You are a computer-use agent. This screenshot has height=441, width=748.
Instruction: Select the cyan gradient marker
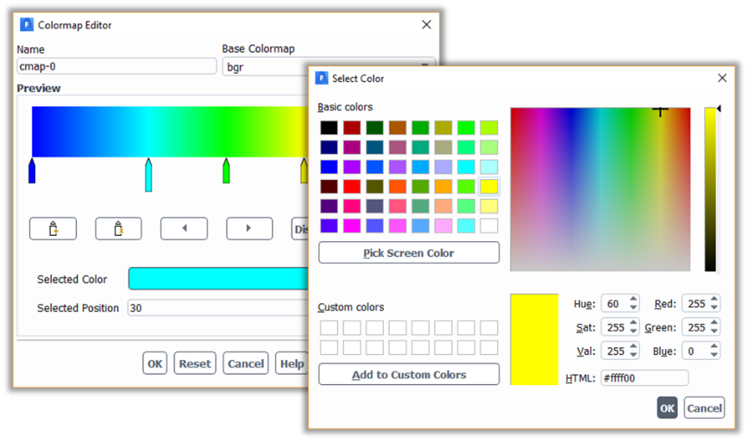(x=148, y=175)
